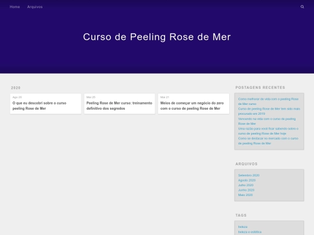314x235 pixels.
Task: Click the Curso de Peeling Rose de Mer title
Action: click(x=157, y=37)
